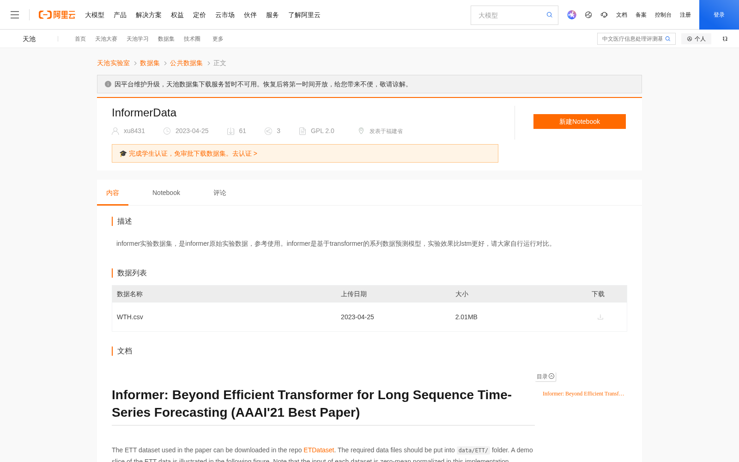739x462 pixels.
Task: Focus the 中文医疗信息处理评测基 search field
Action: click(632, 39)
